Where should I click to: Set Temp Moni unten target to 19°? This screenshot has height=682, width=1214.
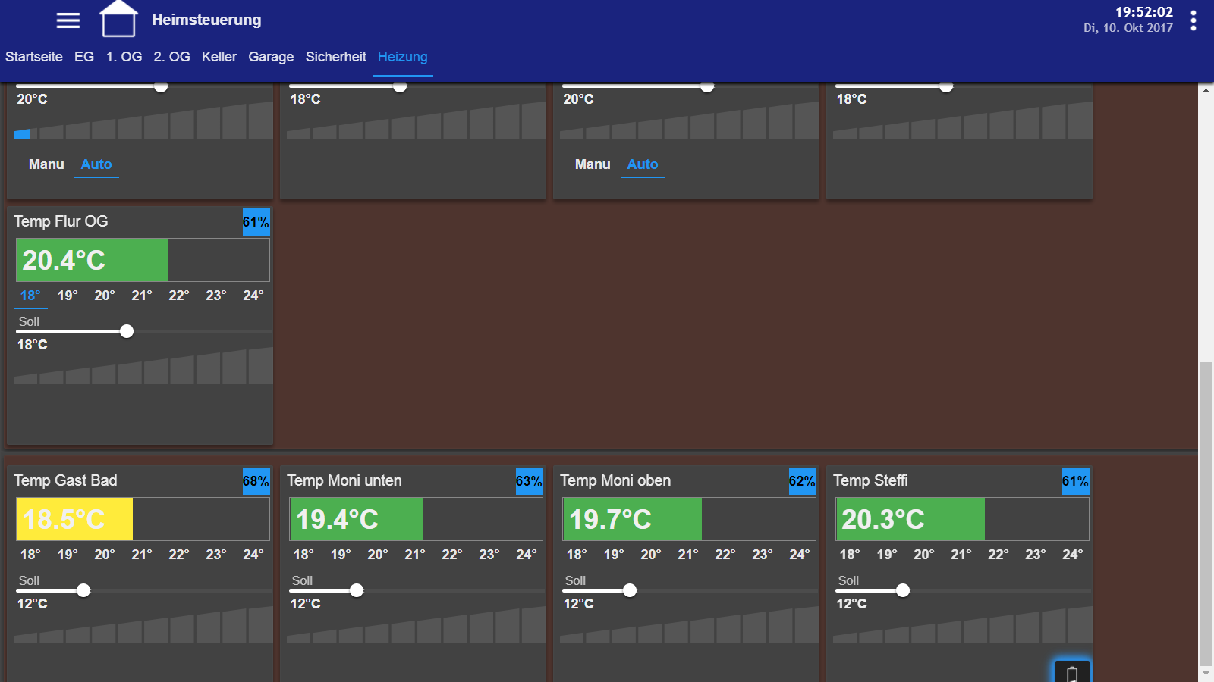click(x=341, y=555)
